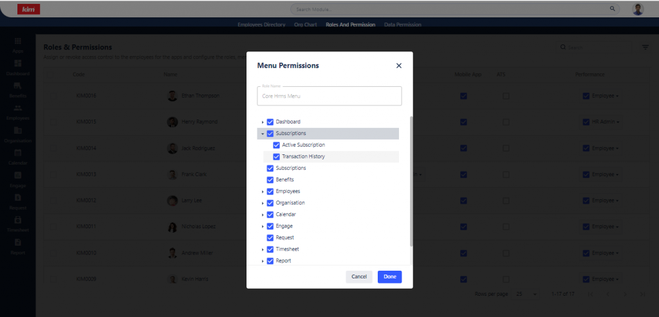Open the user profile avatar menu

[x=638, y=9]
